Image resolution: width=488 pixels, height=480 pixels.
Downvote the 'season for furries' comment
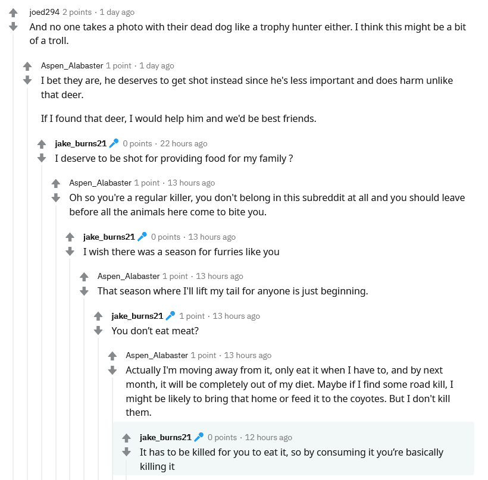click(x=70, y=251)
